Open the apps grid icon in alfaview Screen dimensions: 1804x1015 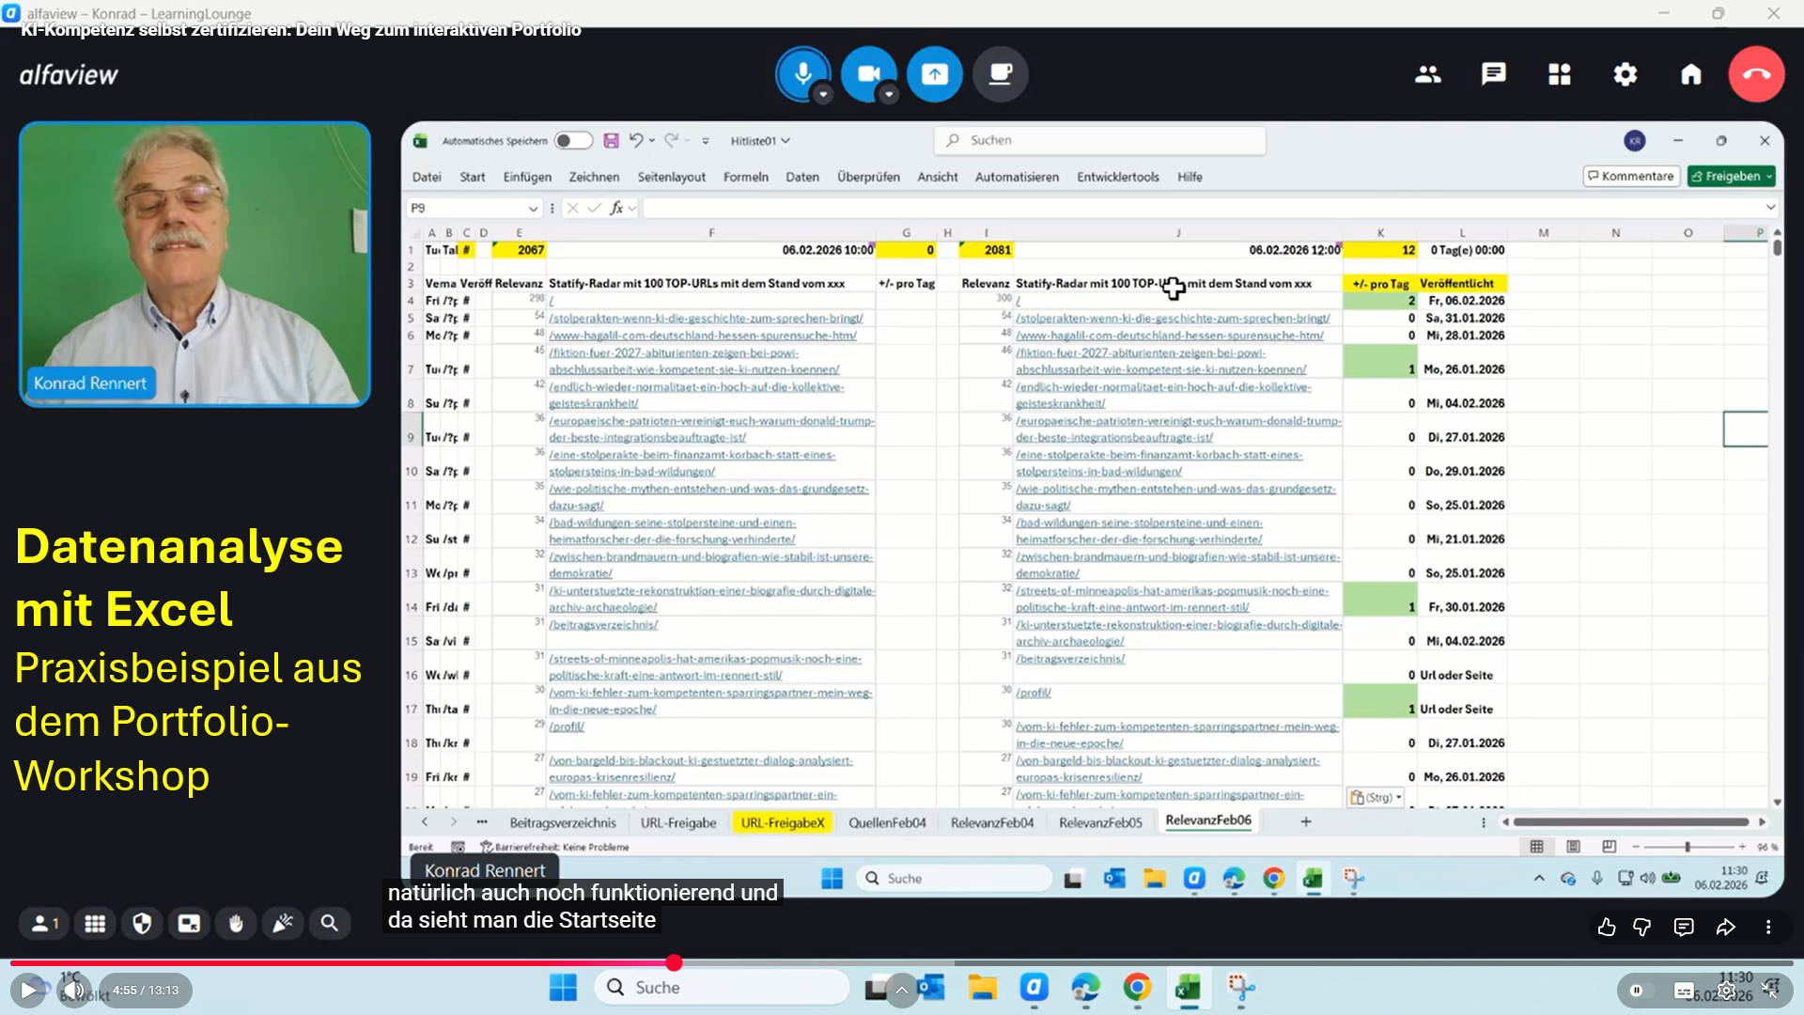(1559, 74)
